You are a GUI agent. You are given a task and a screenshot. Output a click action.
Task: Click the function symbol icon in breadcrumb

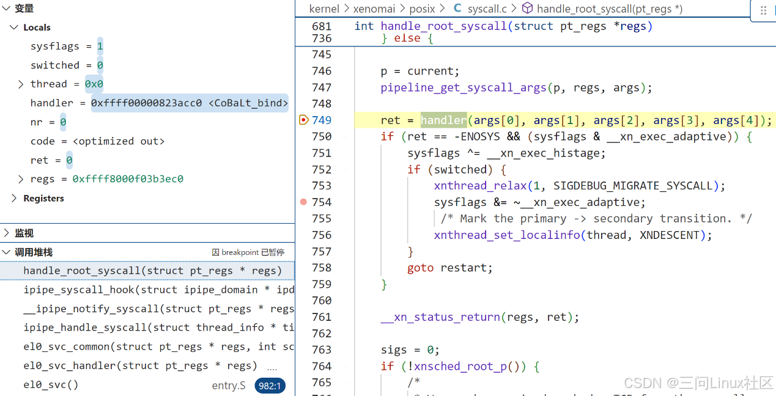click(527, 9)
